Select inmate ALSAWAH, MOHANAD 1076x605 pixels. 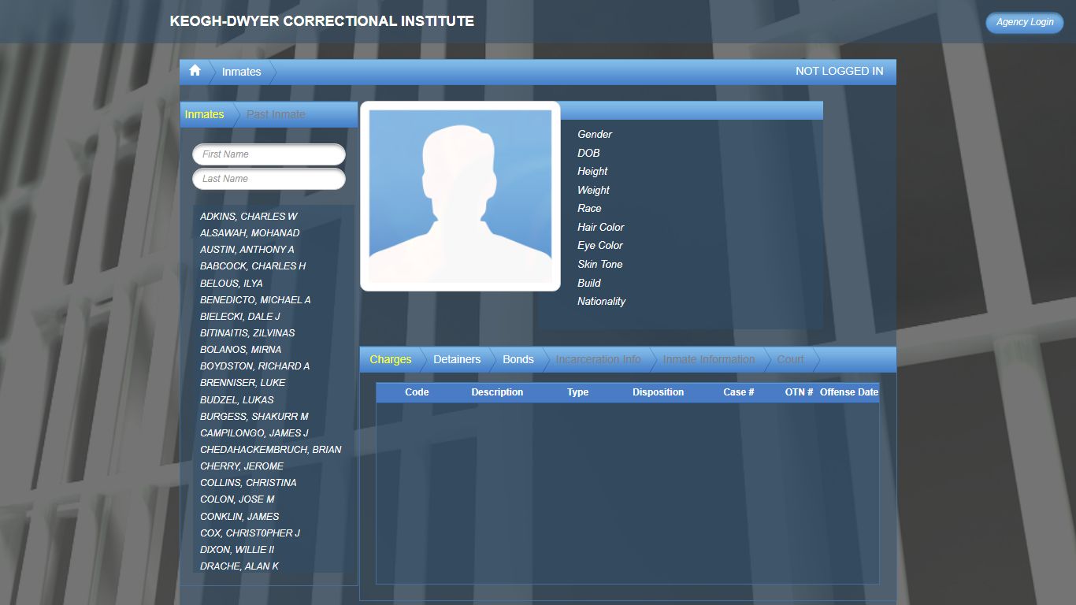pos(249,233)
